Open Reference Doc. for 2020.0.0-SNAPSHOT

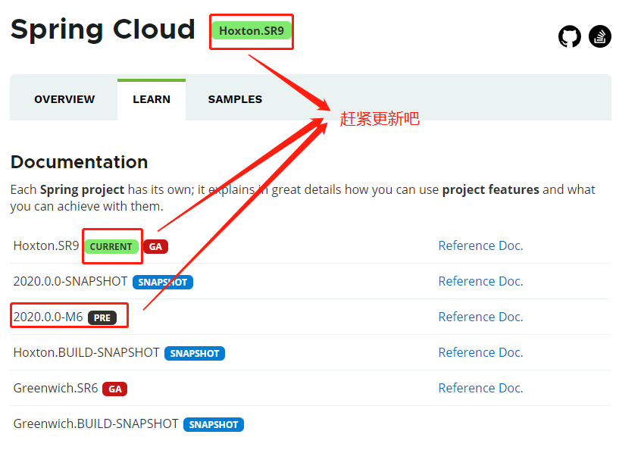tap(480, 281)
